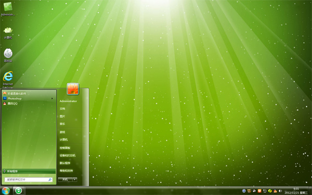Expand 所有程序 all programs list
This screenshot has height=195, width=312.
(x=29, y=171)
